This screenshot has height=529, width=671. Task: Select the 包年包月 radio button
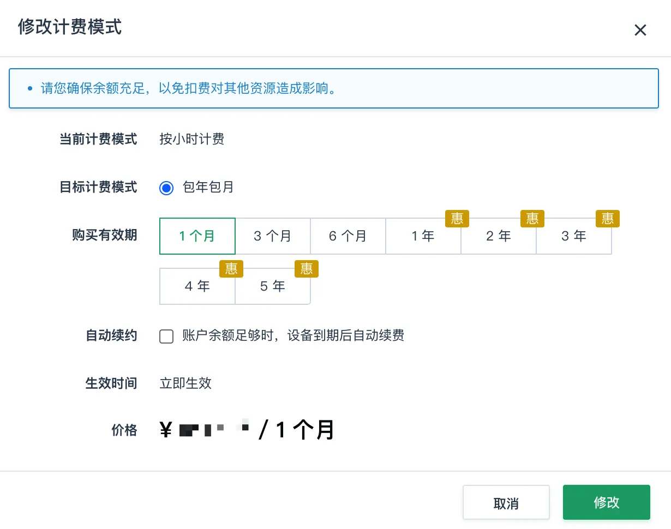166,188
